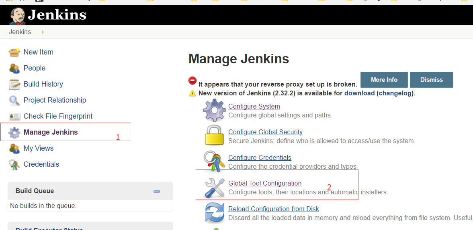Click the Reload Configuration refresh icon
The height and width of the screenshot is (230, 473).
[x=214, y=213]
